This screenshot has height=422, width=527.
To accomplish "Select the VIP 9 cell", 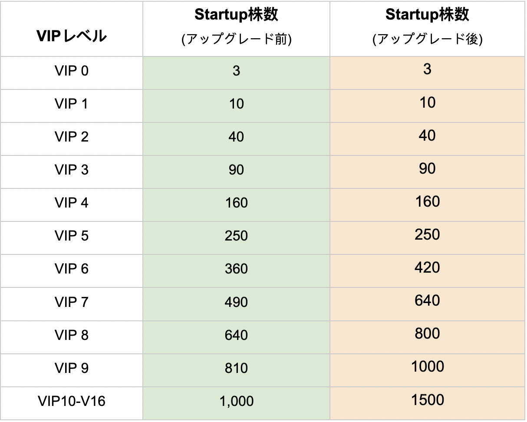I will coord(72,368).
